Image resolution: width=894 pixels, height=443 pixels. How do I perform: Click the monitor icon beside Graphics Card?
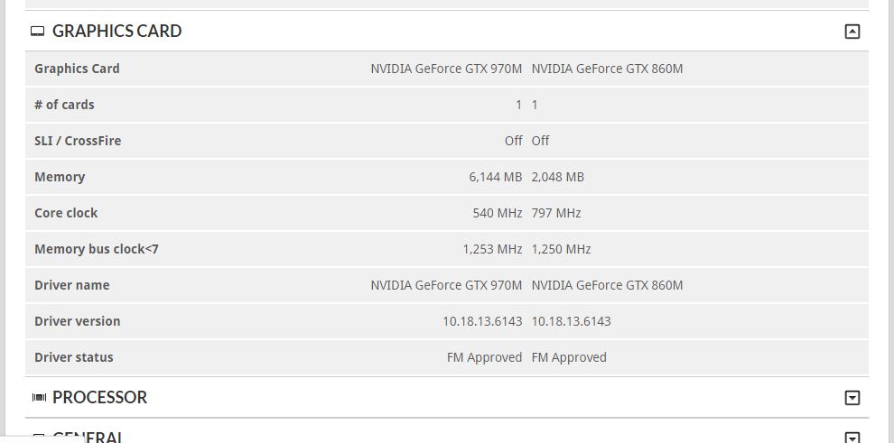(x=38, y=32)
